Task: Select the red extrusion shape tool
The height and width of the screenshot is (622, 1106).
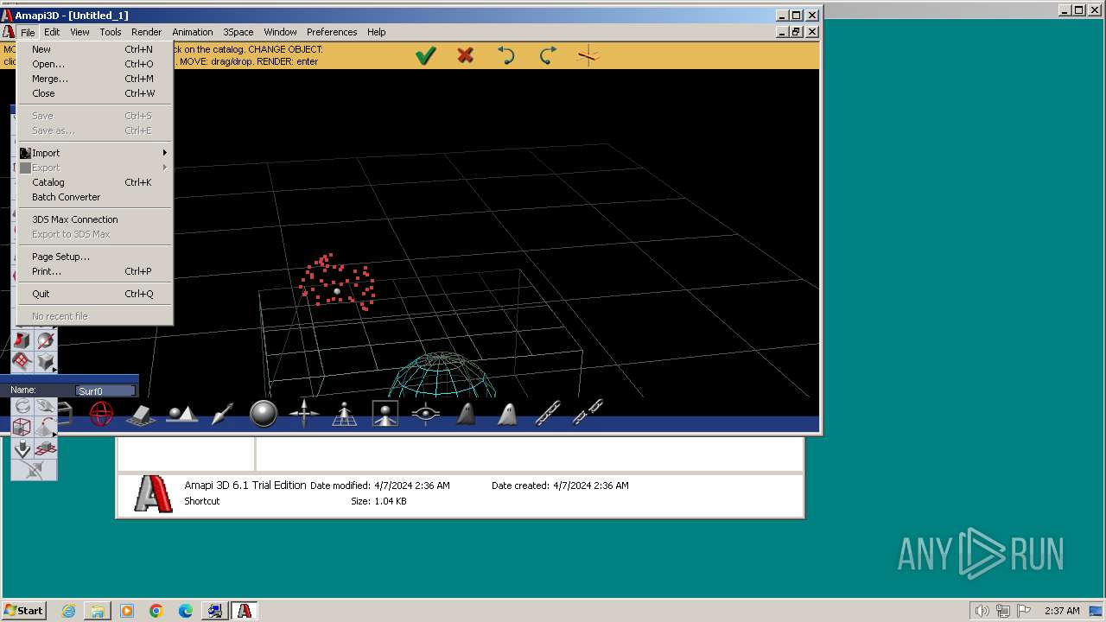Action: pyautogui.click(x=22, y=340)
